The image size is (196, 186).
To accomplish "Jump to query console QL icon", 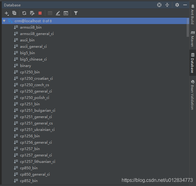I will [x=66, y=13].
